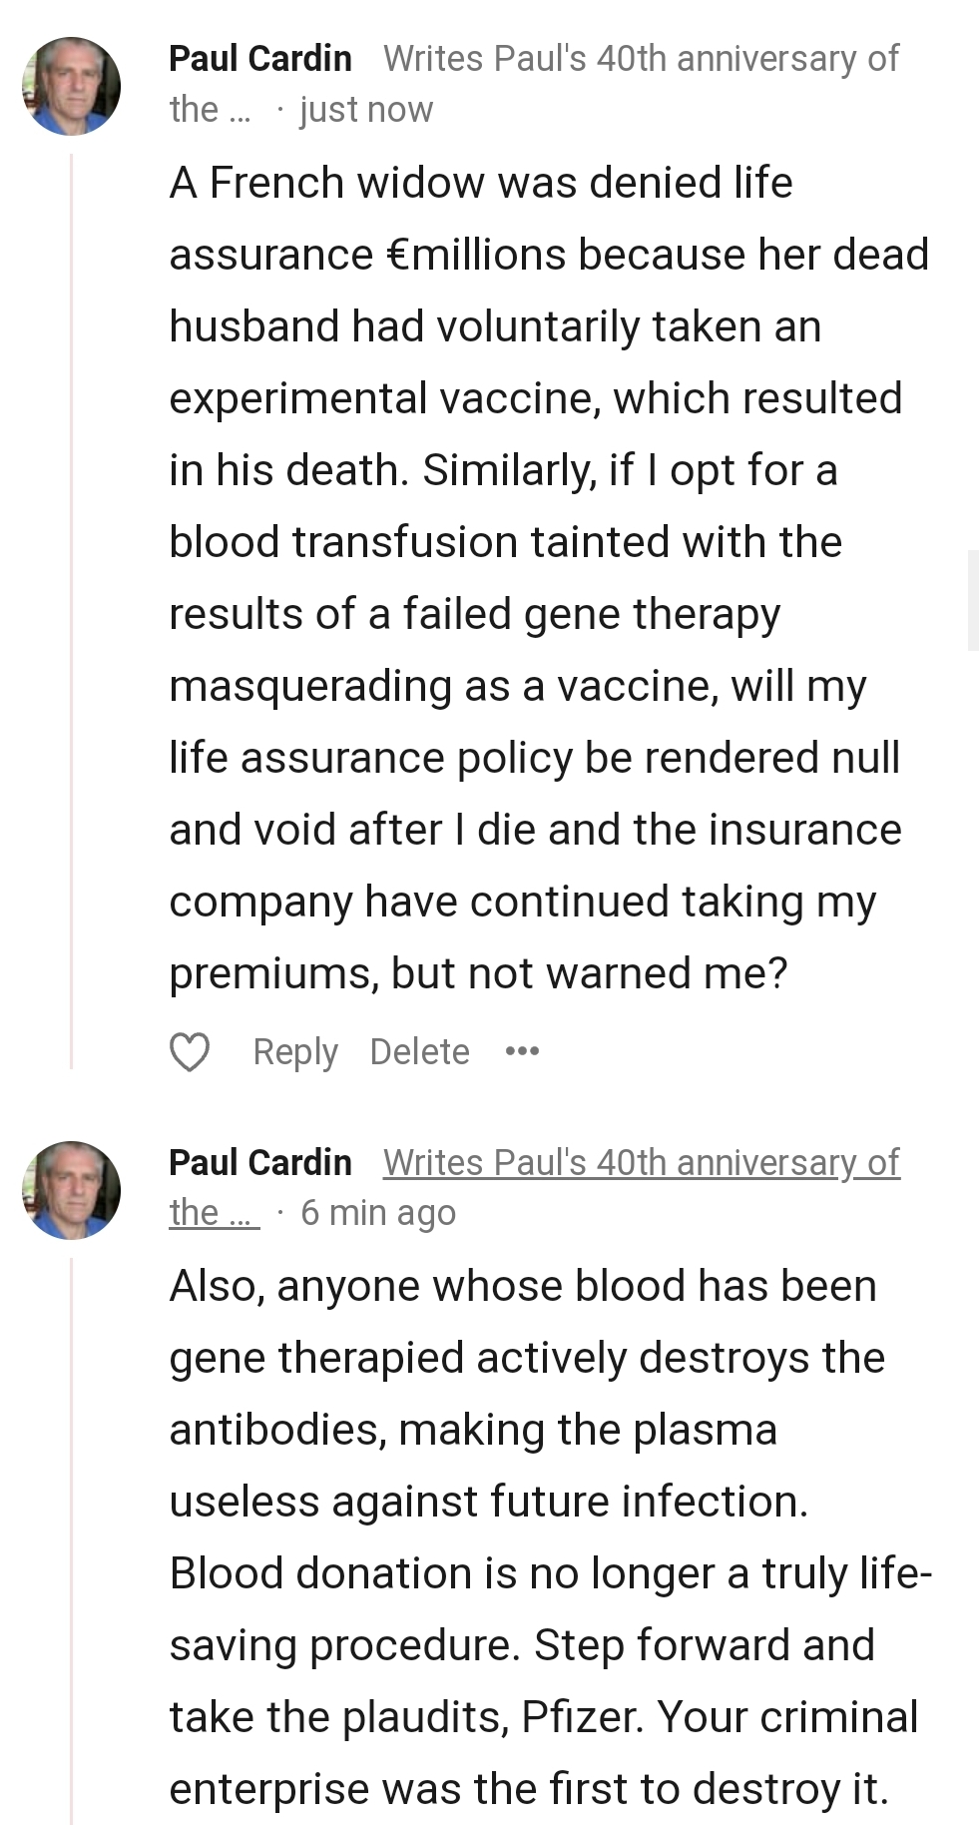Delete the just now comment
The width and height of the screenshot is (979, 1825).
(419, 1051)
